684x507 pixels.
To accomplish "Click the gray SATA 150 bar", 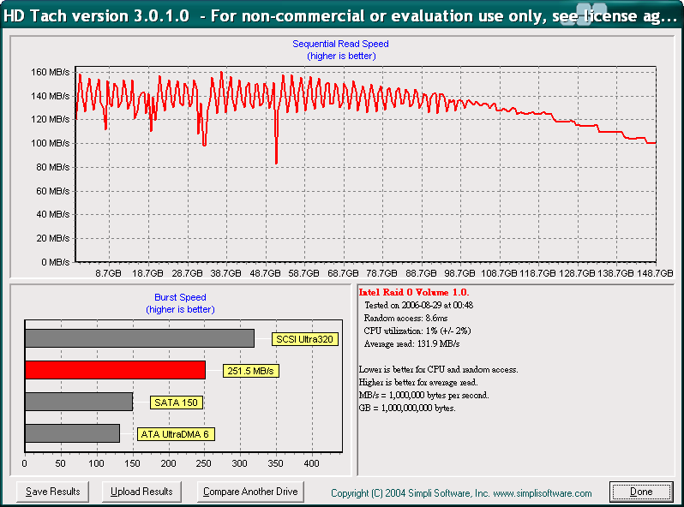I will point(78,402).
